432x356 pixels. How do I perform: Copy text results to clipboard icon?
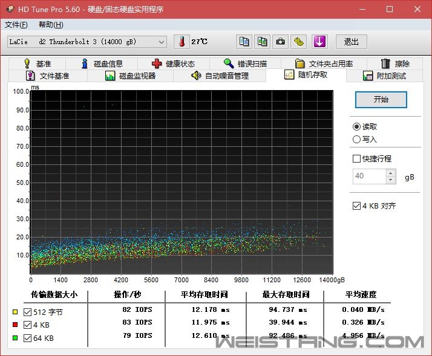[x=244, y=42]
